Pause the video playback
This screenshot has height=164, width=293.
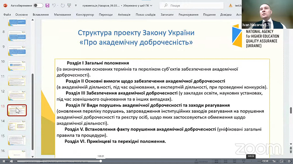coord(4,161)
